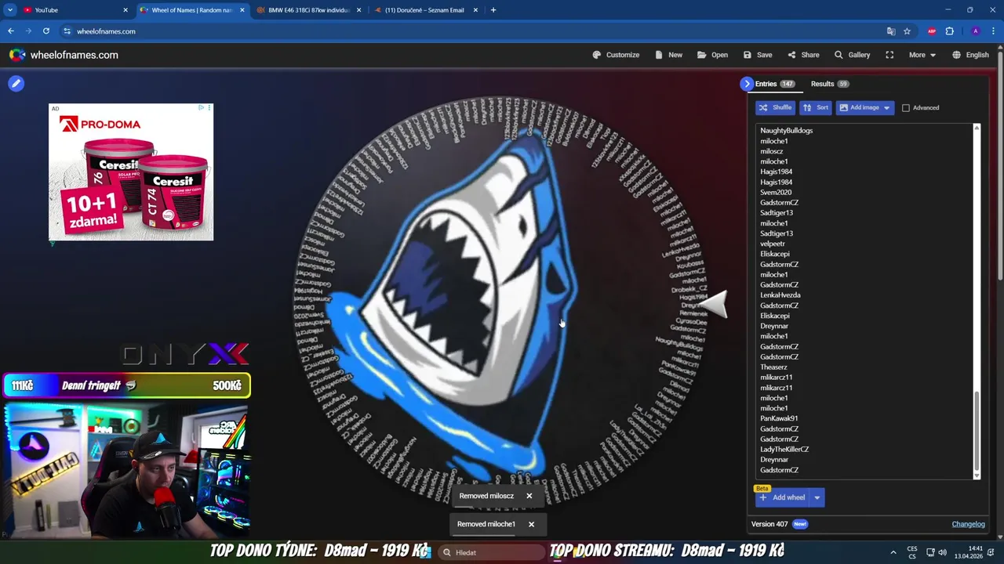Screen dimensions: 1004x564
Task: Create a New wheel
Action: 668,55
